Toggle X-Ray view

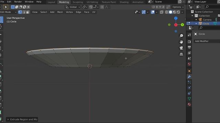(162, 12)
